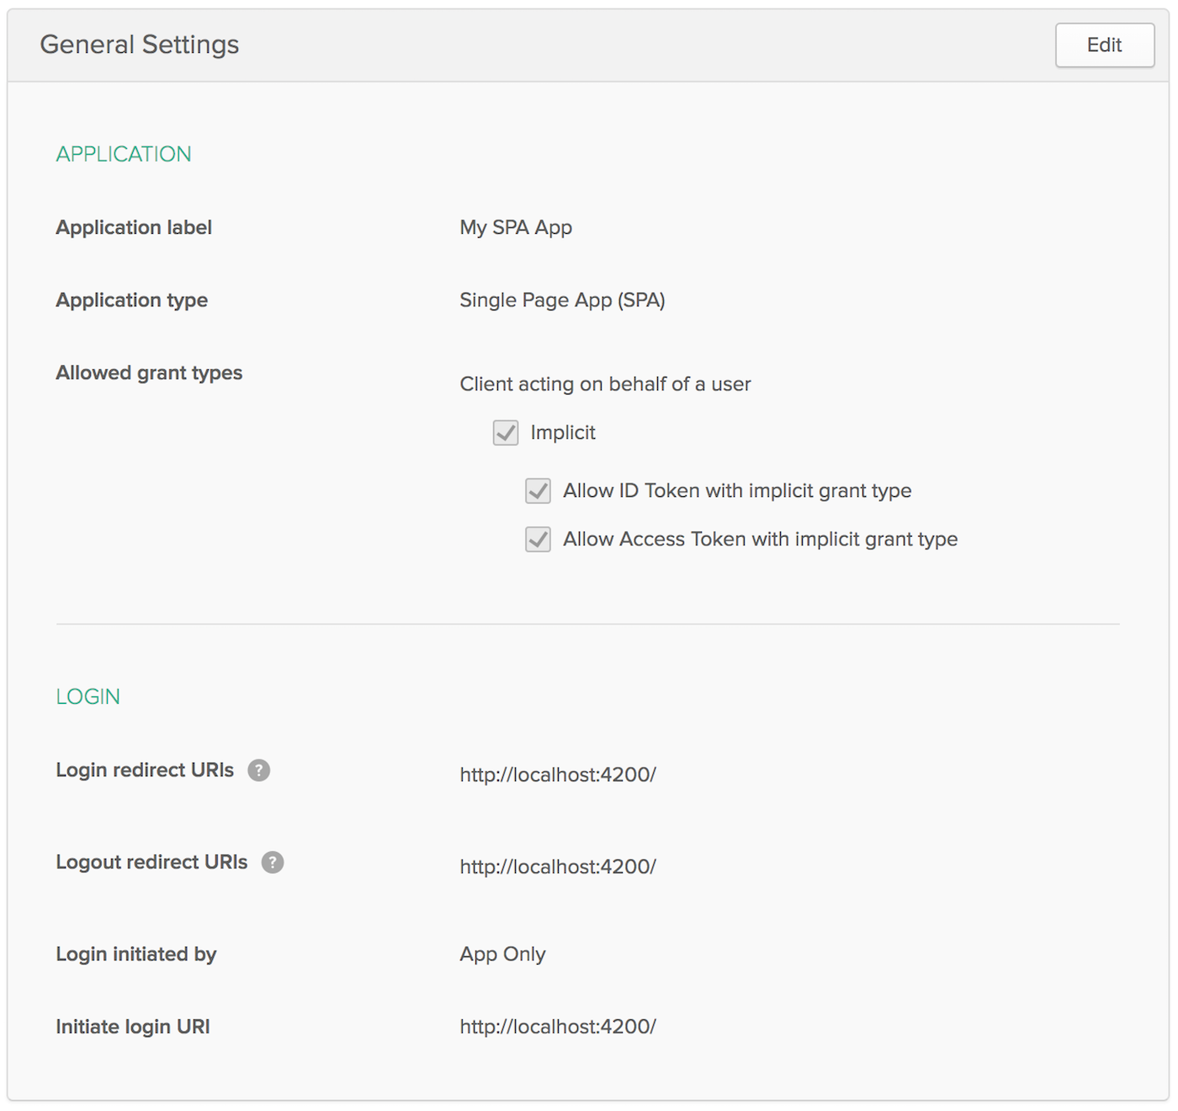Click the Allowed grant types label

coord(149,373)
